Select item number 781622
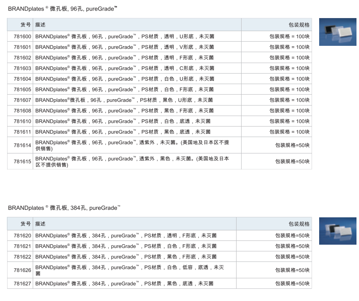This screenshot has width=359, height=301. [22, 257]
